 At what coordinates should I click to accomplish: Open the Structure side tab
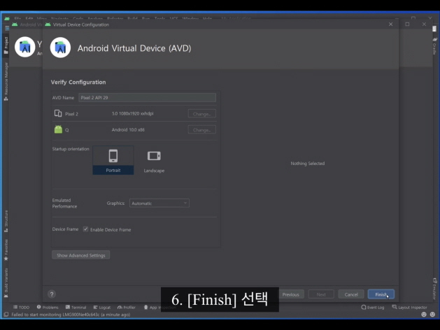coord(6,221)
